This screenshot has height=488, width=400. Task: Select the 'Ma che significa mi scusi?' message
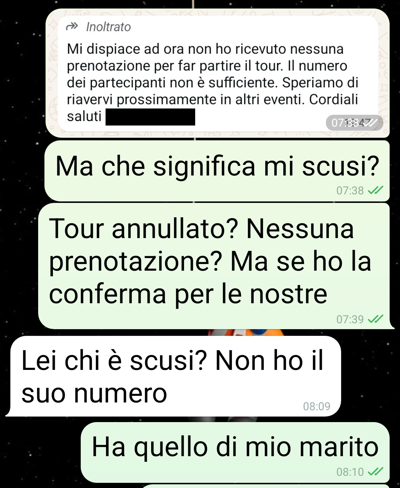(x=217, y=171)
